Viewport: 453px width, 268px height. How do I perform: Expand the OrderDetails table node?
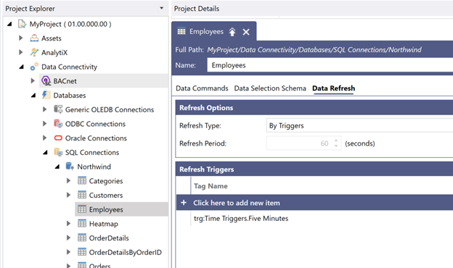pyautogui.click(x=68, y=238)
